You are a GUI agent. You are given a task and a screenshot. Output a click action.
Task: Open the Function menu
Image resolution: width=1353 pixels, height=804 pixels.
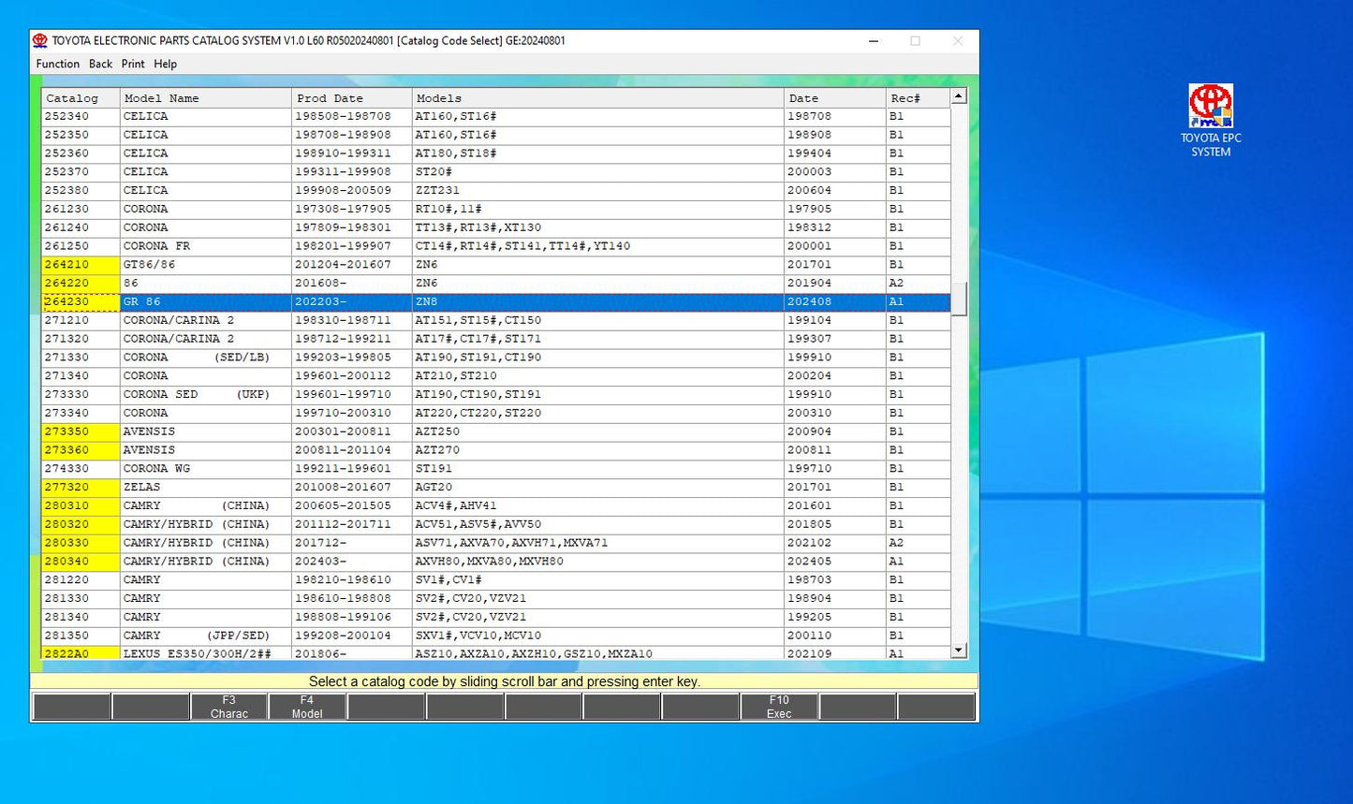[x=57, y=64]
